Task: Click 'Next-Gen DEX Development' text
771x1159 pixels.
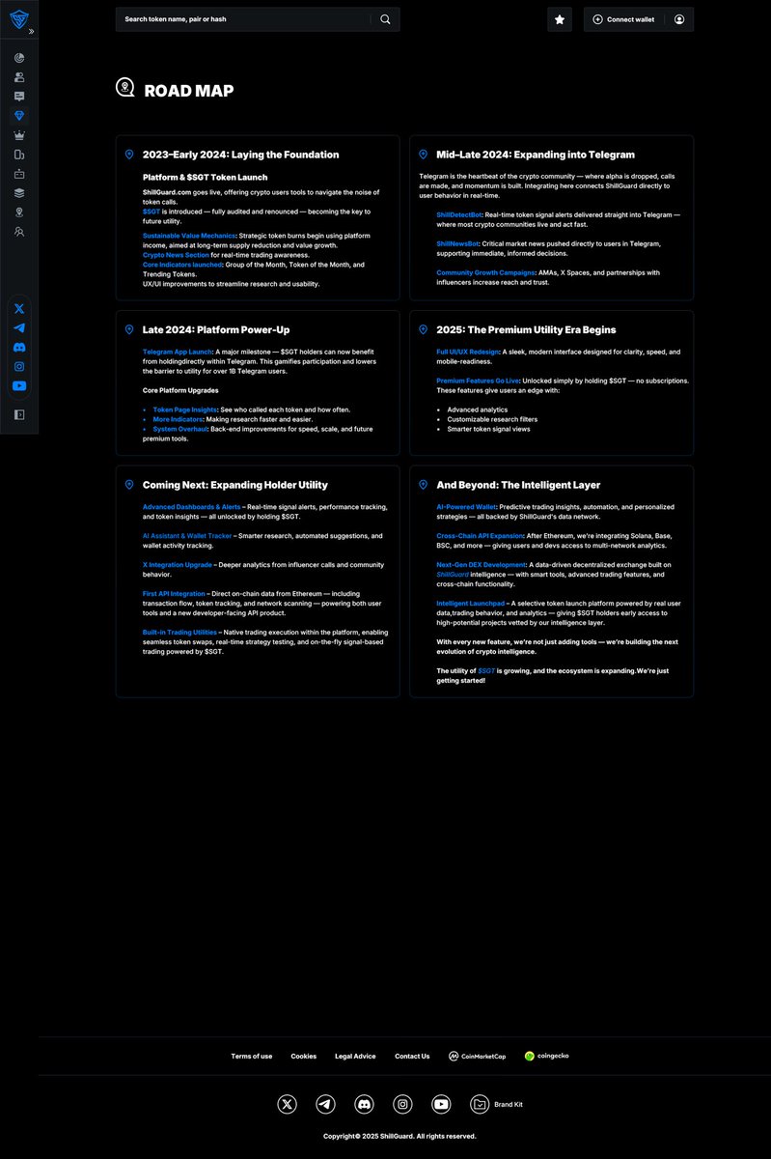Action: [481, 564]
